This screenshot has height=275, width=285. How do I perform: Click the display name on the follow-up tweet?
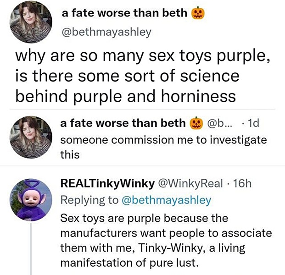[x=124, y=124]
